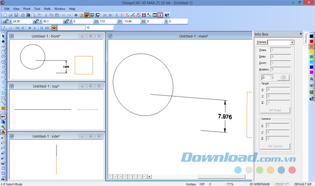
Task: Select the black color swatch
Action: click(x=312, y=36)
